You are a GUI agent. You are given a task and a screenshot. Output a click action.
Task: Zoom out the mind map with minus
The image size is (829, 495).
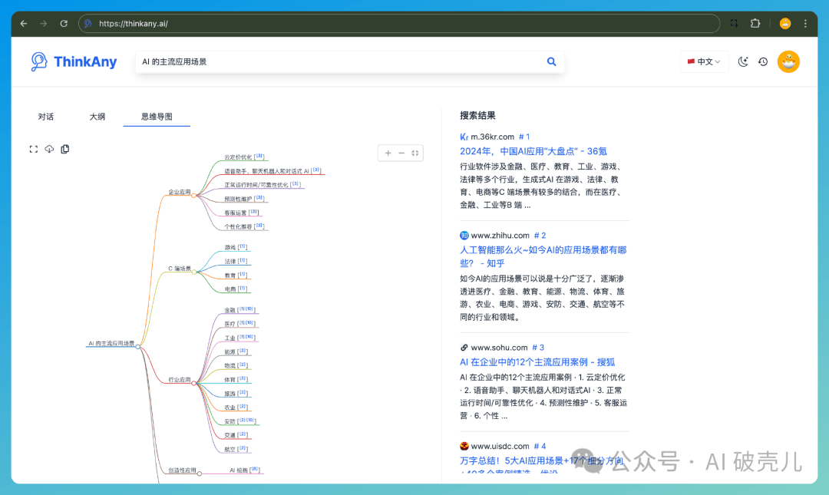point(401,153)
